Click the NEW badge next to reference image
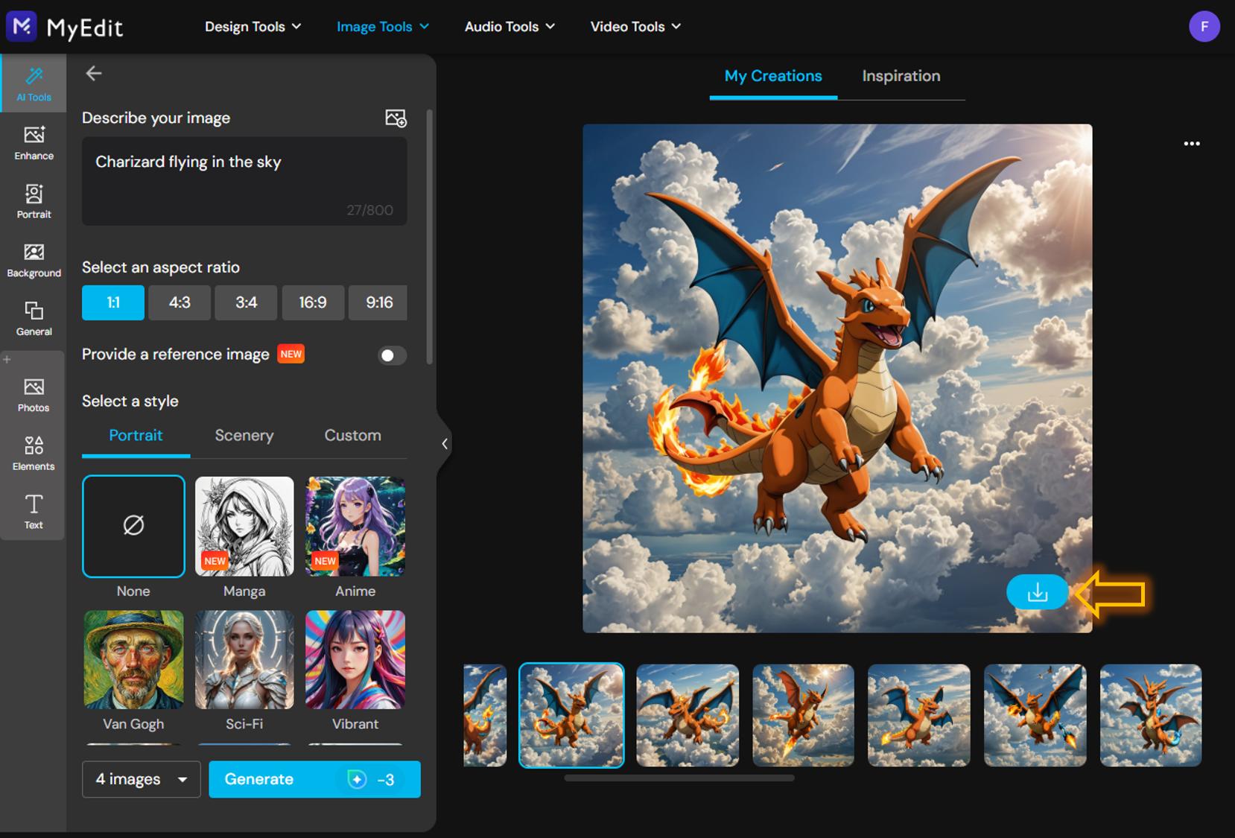Viewport: 1235px width, 838px height. tap(291, 354)
